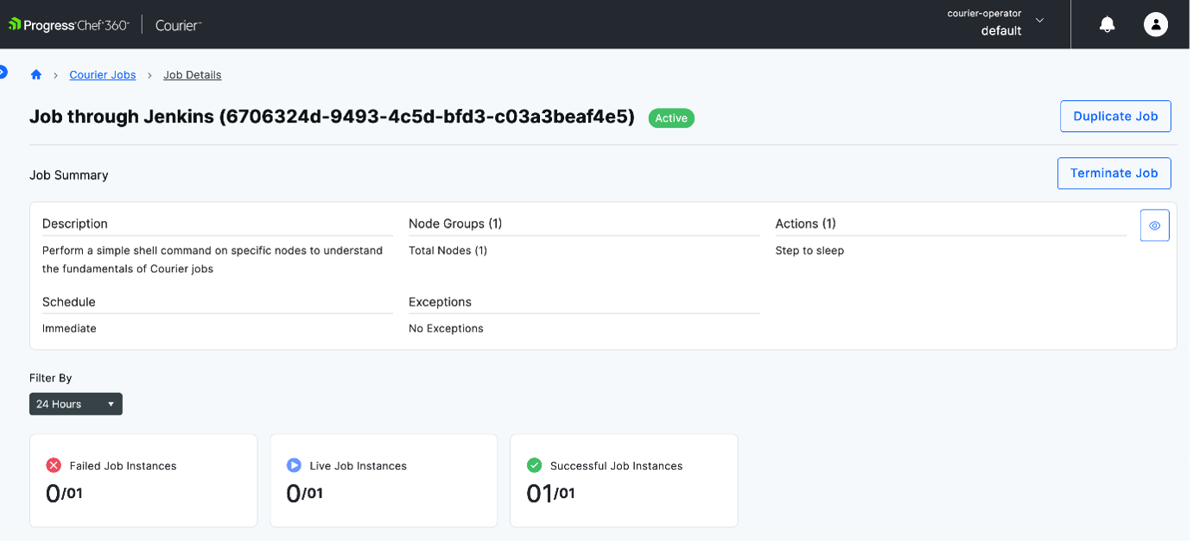The height and width of the screenshot is (543, 1193).
Task: Click the home icon in breadcrumb
Action: (36, 75)
